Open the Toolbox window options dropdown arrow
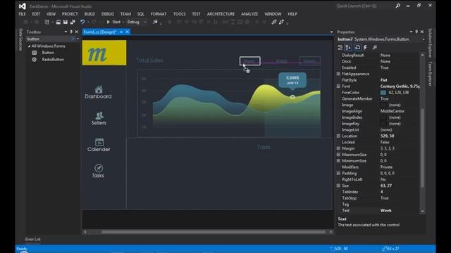 pos(66,32)
